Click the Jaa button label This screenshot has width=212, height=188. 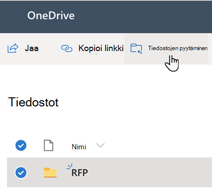[x=32, y=48]
